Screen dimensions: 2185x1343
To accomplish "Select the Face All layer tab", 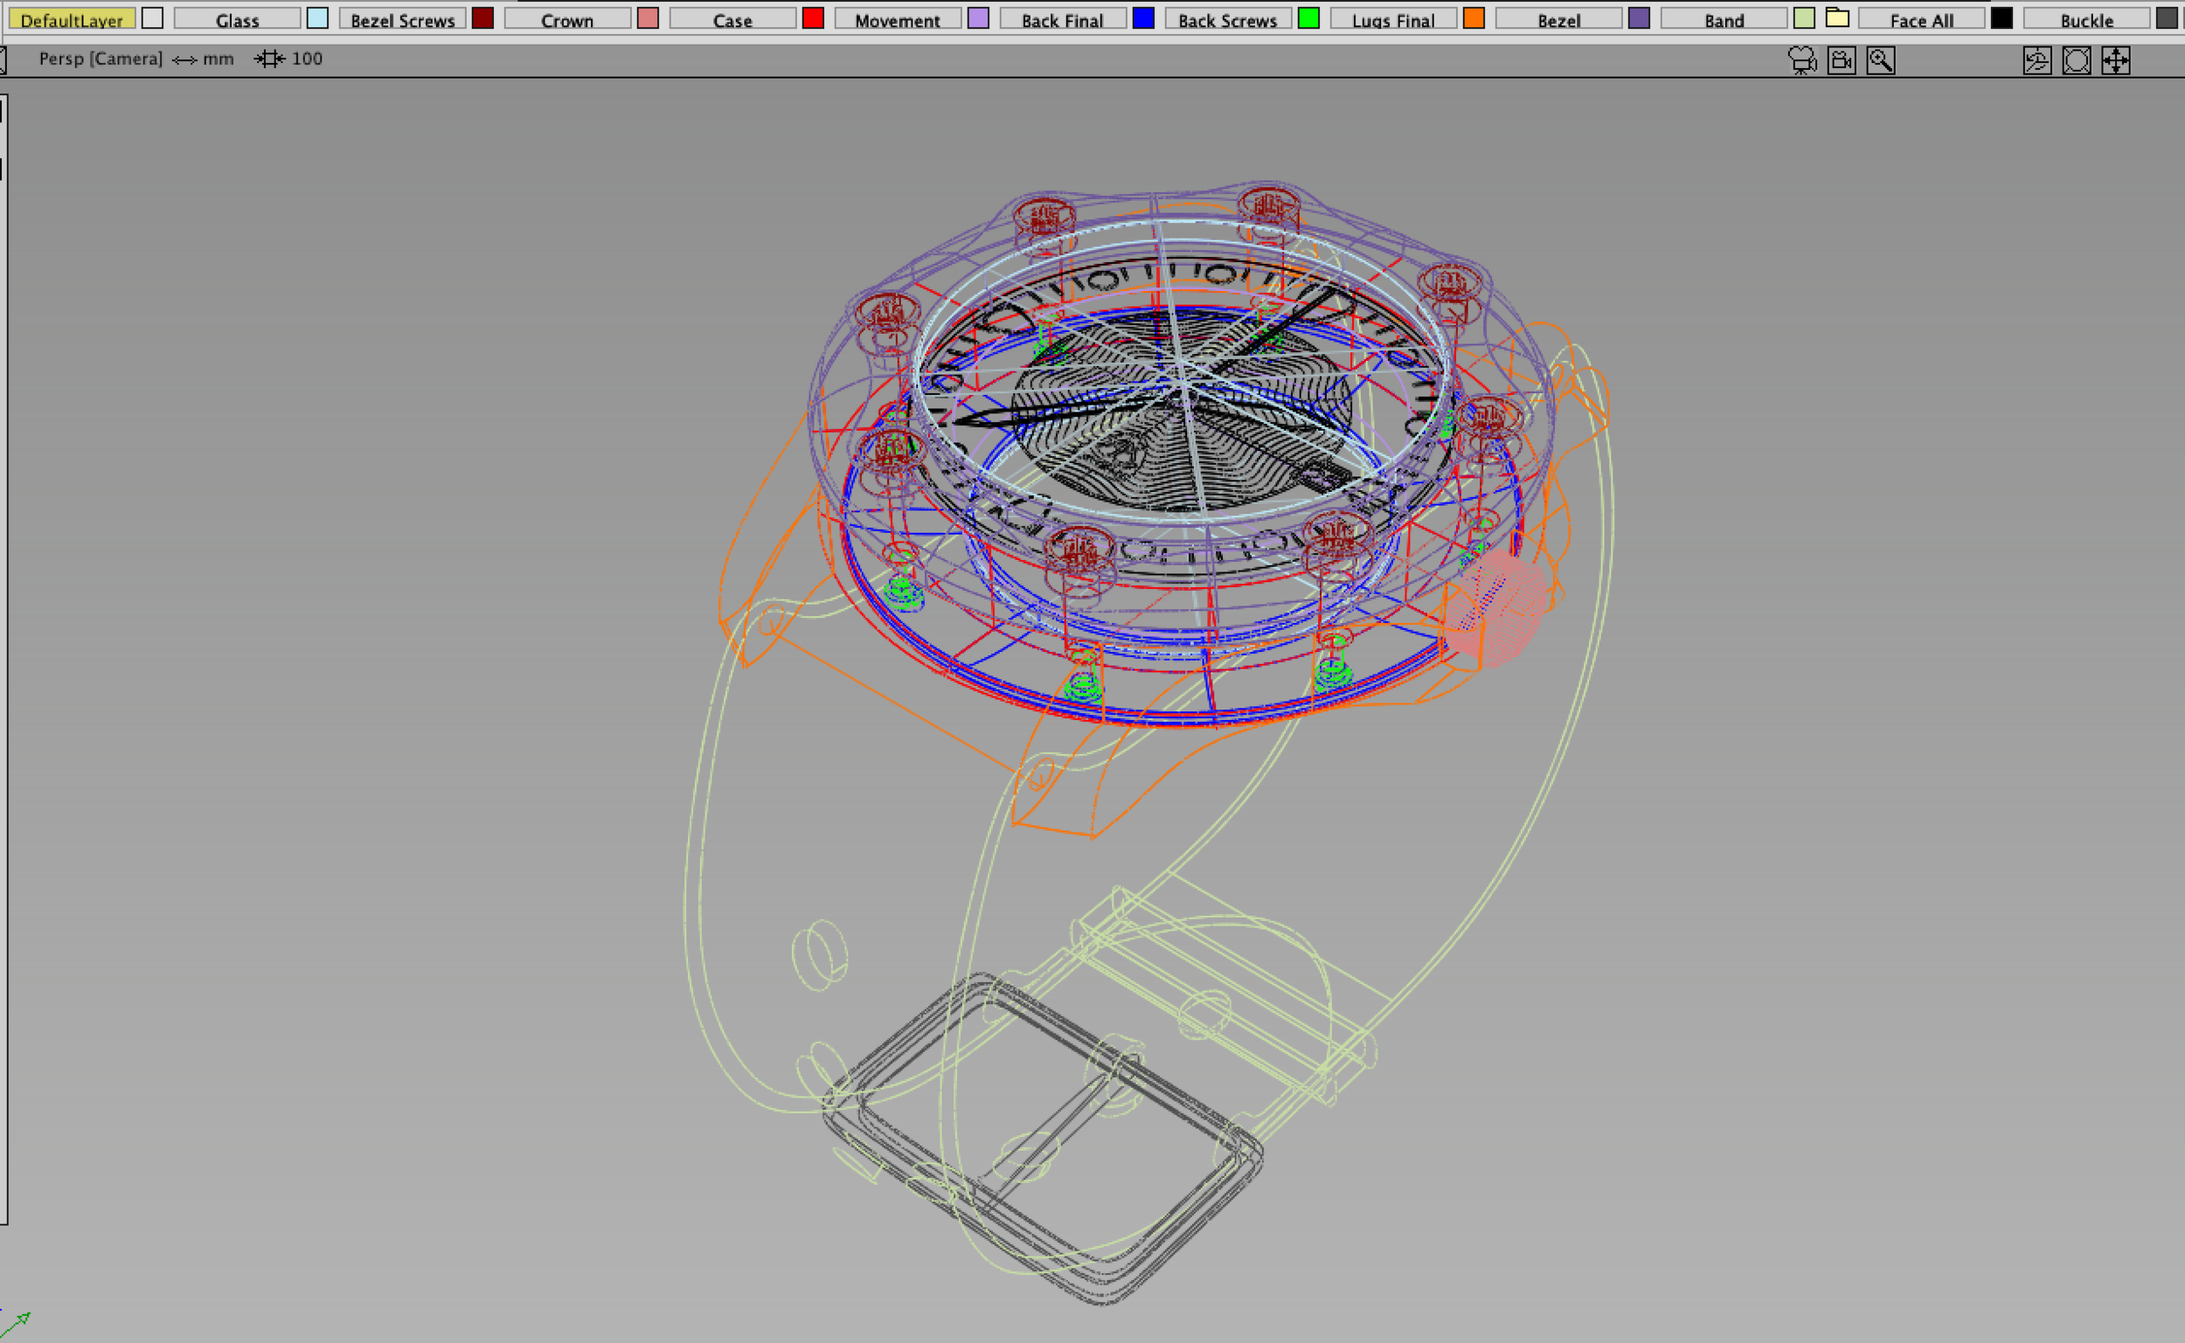I will point(1921,18).
